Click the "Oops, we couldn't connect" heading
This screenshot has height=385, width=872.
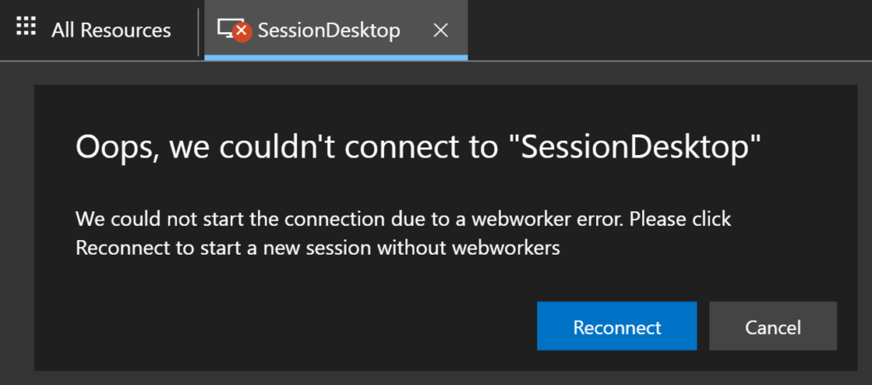click(417, 148)
